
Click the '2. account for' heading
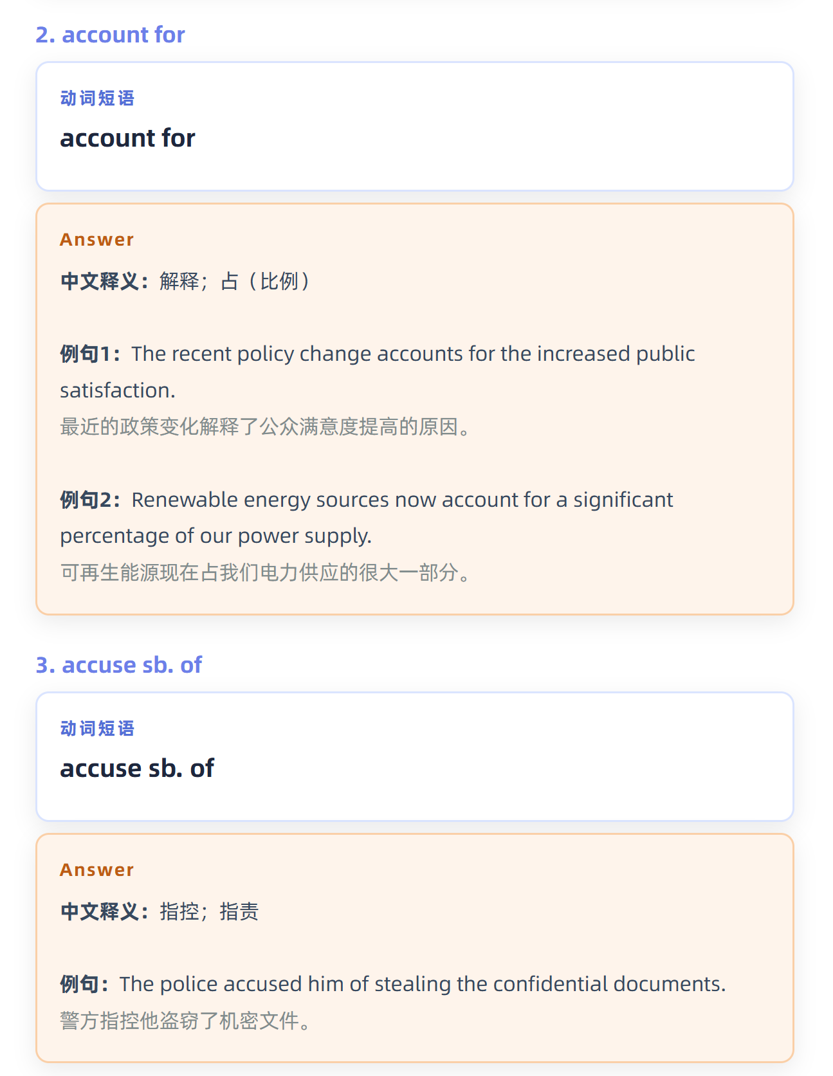(110, 35)
